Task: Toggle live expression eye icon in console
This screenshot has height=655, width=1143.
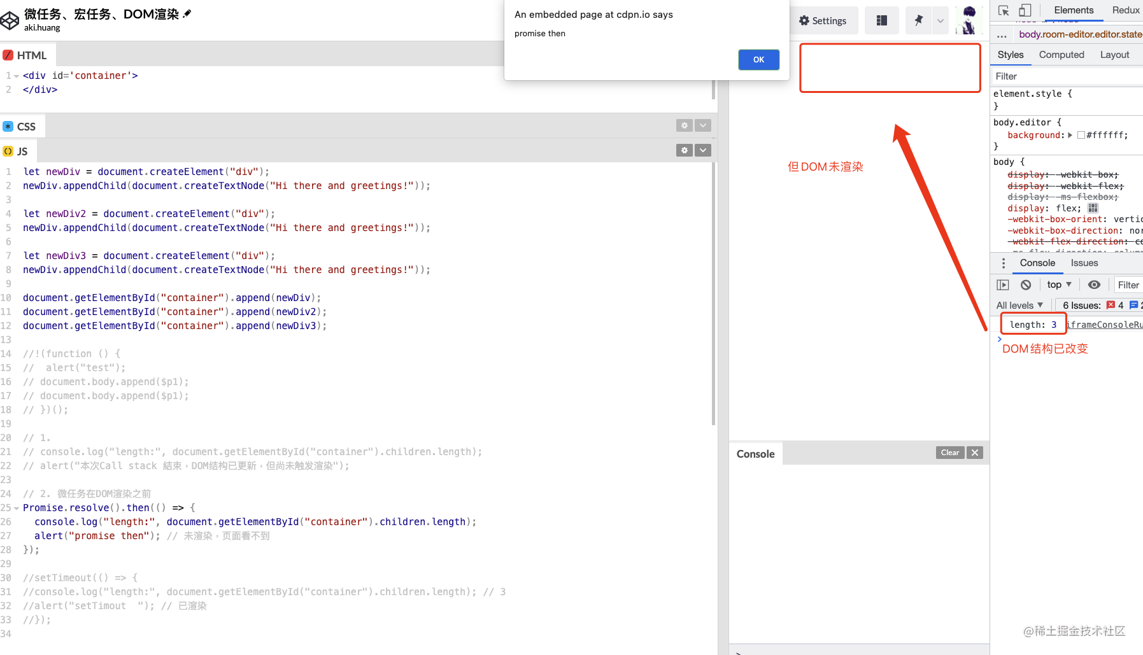Action: coord(1094,285)
